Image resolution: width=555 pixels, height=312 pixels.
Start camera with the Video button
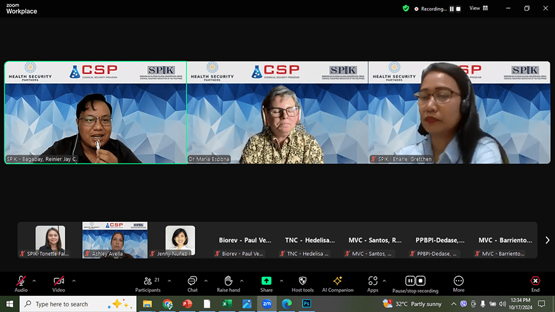click(59, 284)
